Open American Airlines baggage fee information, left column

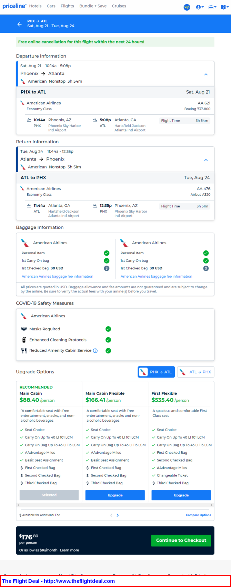[58, 276]
